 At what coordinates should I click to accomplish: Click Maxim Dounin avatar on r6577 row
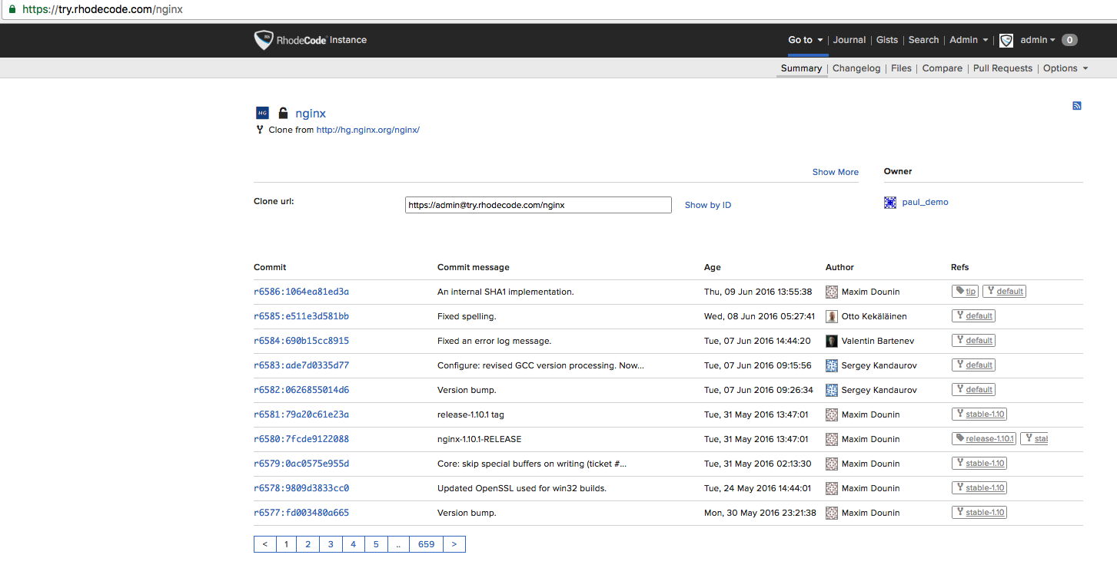click(832, 513)
